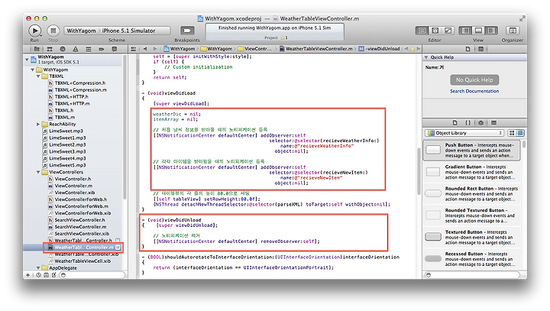Open the Object Library dropdown

pos(464,133)
